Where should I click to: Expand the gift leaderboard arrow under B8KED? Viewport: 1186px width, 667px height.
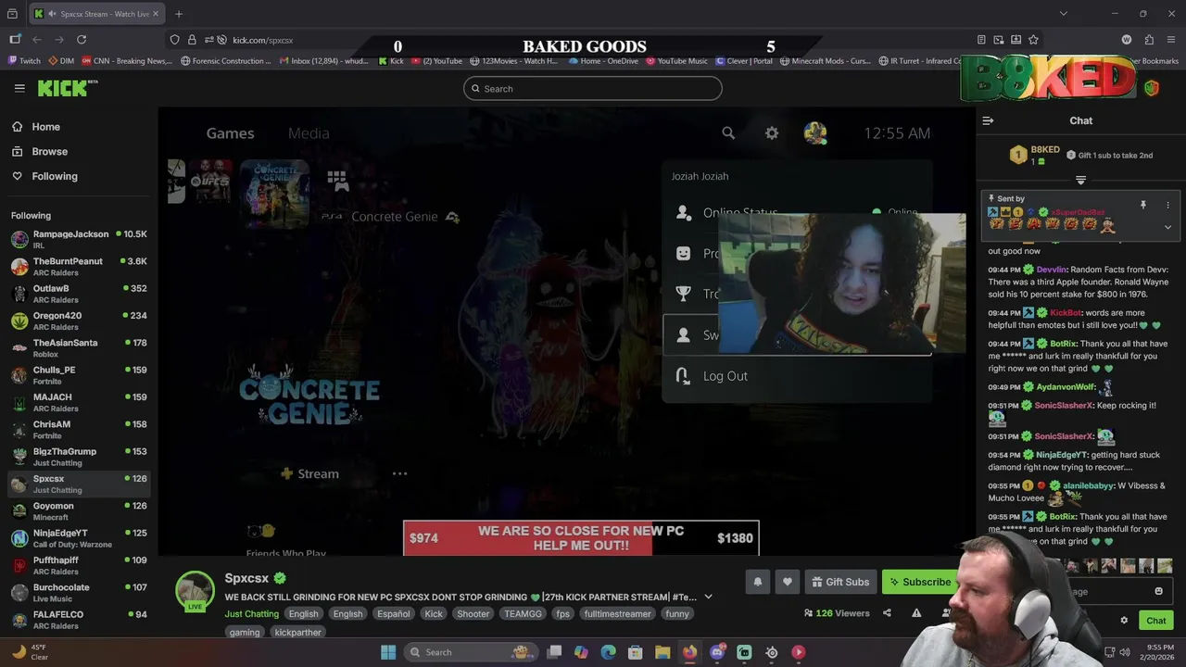click(x=1080, y=180)
